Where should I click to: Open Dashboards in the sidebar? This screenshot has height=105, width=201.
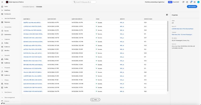point(8,14)
